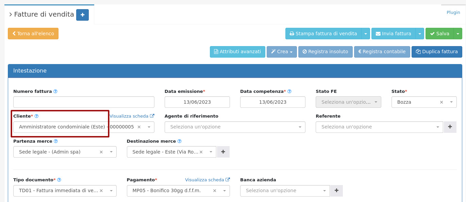Open Visualizza scheda link next to Cliente
The image size is (466, 202).
[132, 116]
